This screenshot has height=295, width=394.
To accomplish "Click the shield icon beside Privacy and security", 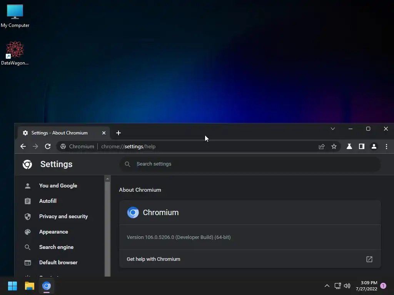I will (28, 217).
